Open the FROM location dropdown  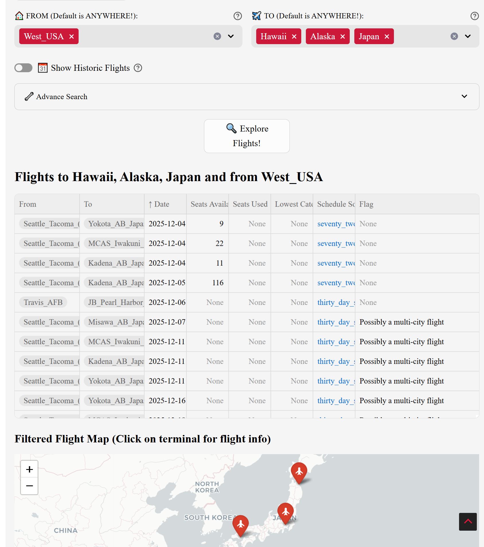[x=231, y=36]
